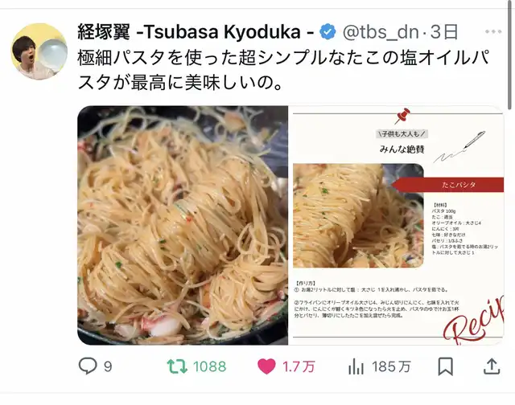Click the retweet count 1088
Viewport: 515px width, 405px height.
tap(209, 366)
